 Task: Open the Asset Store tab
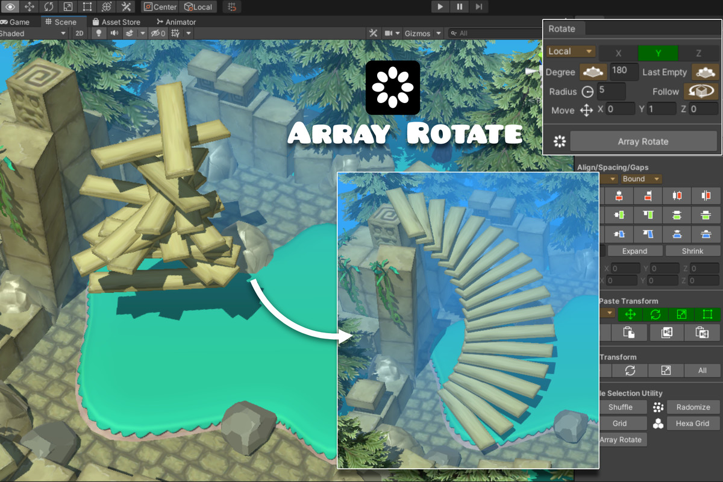click(x=116, y=22)
